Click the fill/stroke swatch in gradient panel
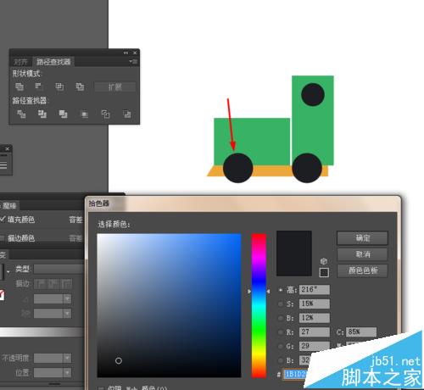 [x=2, y=295]
